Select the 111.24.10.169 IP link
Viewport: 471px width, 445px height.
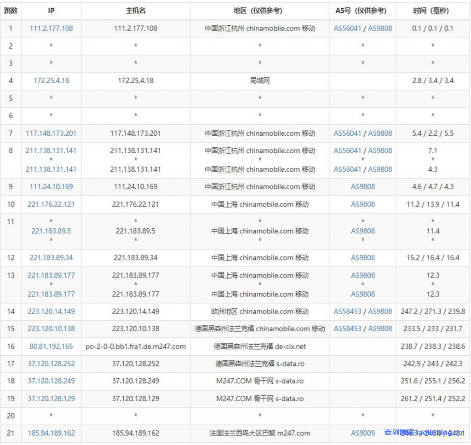click(x=51, y=187)
